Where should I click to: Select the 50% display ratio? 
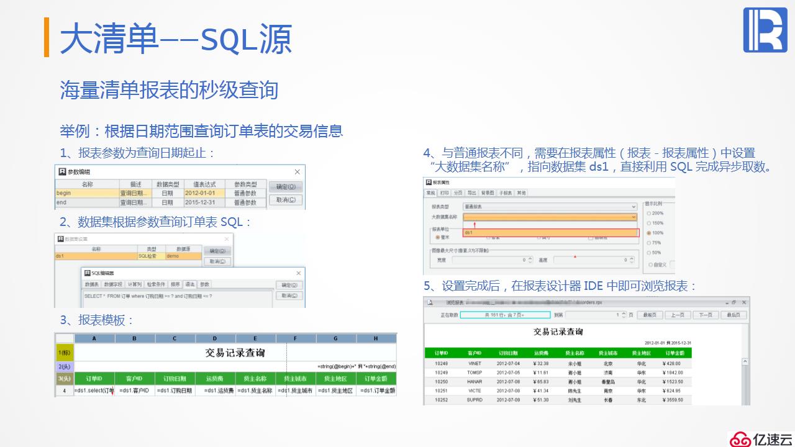[654, 253]
